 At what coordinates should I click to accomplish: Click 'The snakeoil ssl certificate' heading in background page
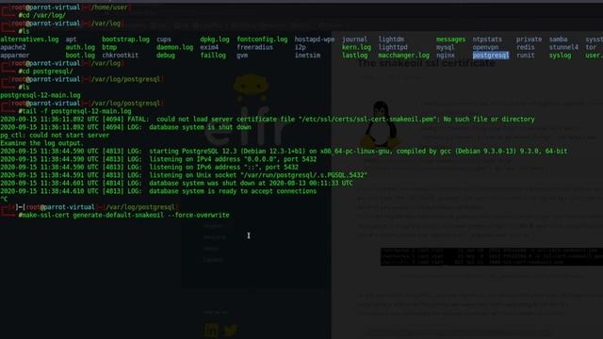pyautogui.click(x=426, y=63)
